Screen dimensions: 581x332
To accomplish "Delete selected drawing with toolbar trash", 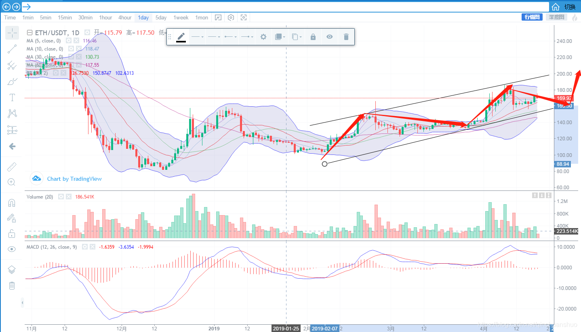I will 346,37.
